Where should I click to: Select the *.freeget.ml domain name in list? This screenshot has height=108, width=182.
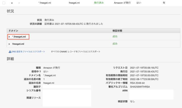tap(19, 37)
